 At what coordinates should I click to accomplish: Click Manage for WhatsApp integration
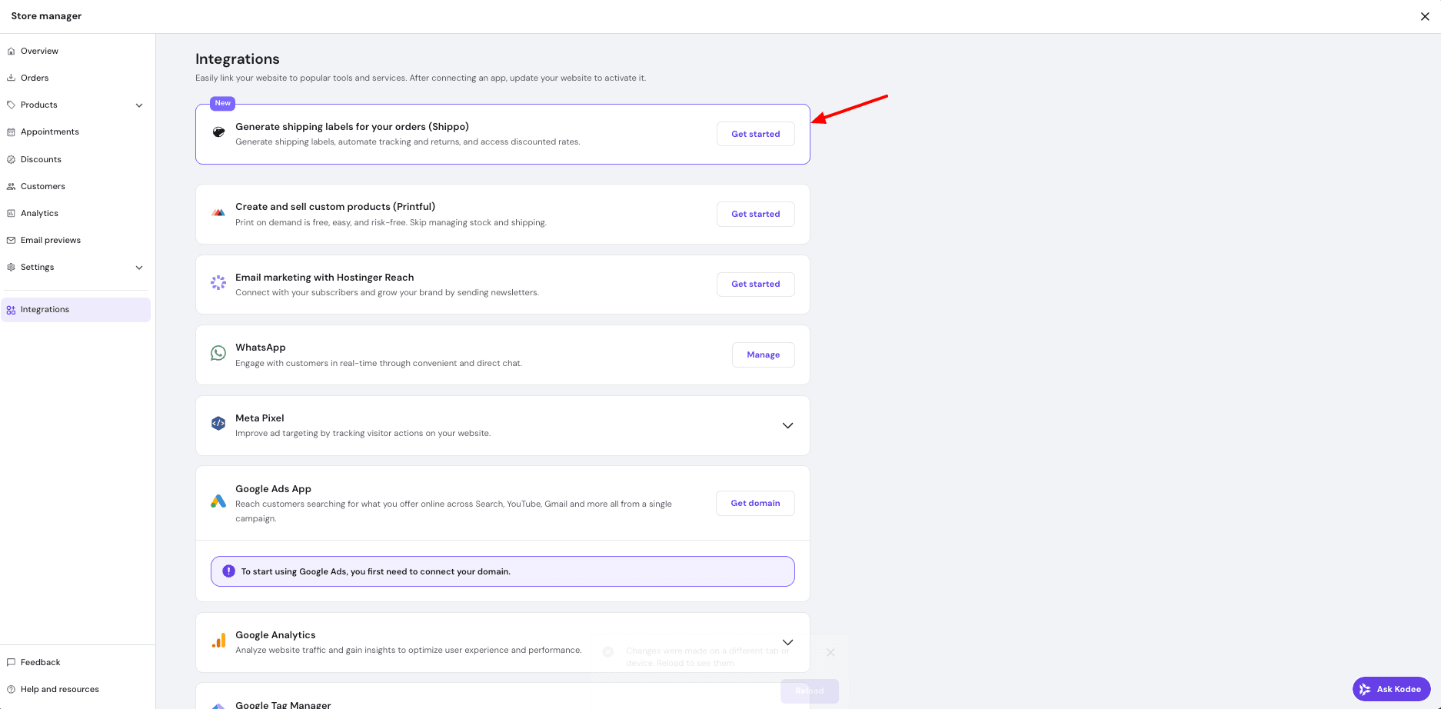click(x=763, y=354)
